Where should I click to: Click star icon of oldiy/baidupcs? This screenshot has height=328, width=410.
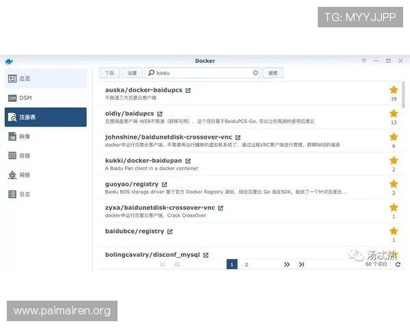(x=394, y=113)
